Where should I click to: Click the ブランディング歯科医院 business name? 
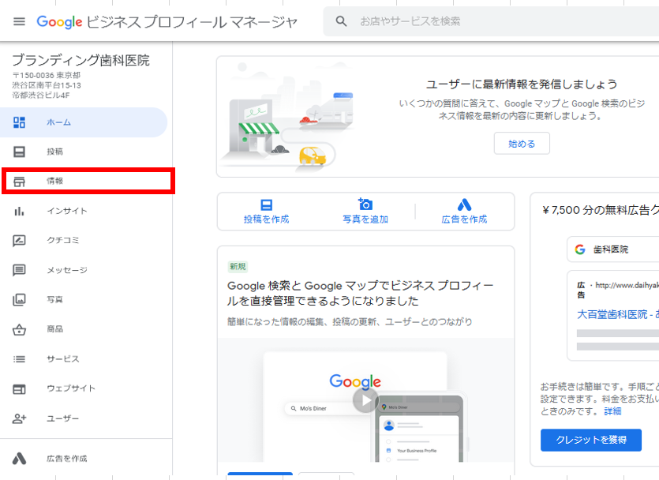81,60
